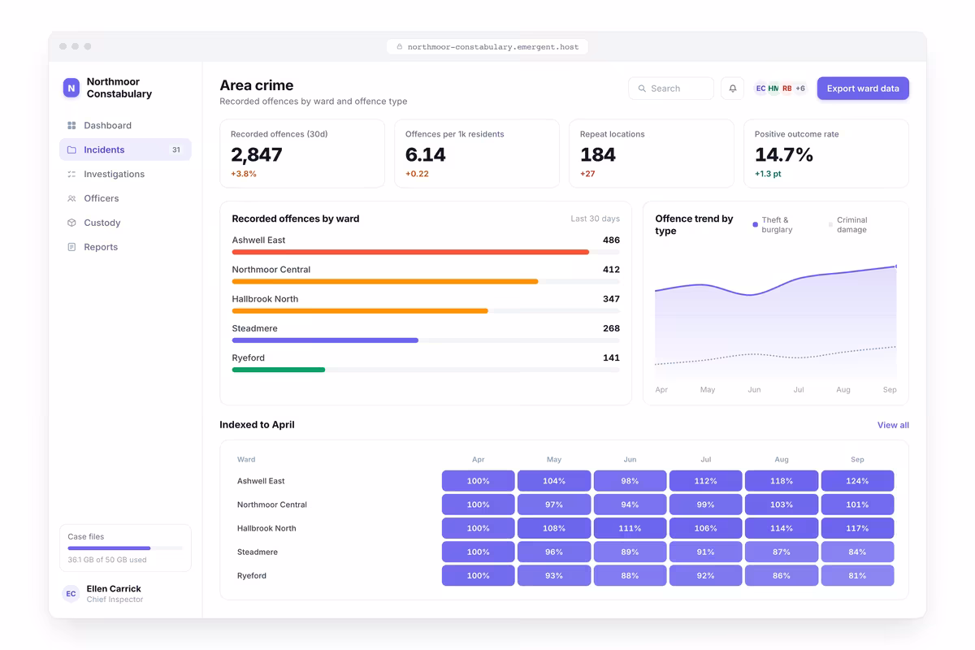Viewport: 975px width, 650px height.
Task: Click the HM avatar in header
Action: tap(773, 89)
